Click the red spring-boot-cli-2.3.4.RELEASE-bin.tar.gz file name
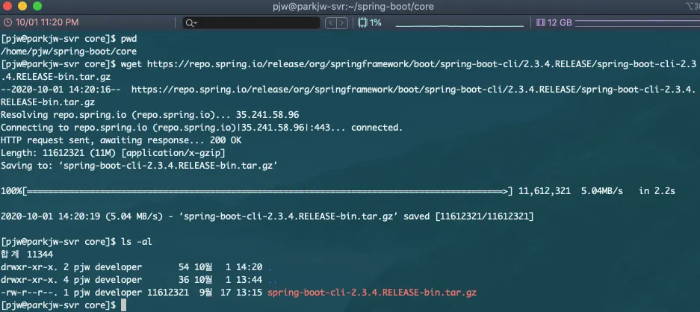The height and width of the screenshot is (312, 700). (x=372, y=293)
